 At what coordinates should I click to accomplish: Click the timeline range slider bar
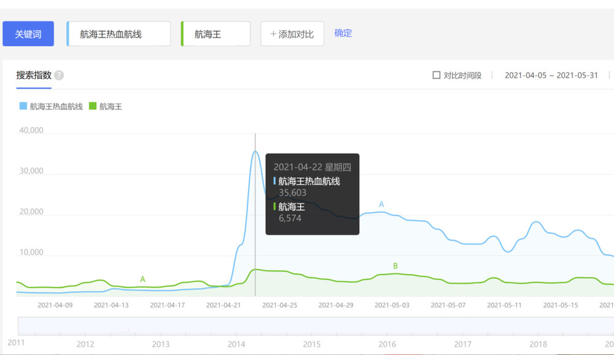click(x=316, y=326)
